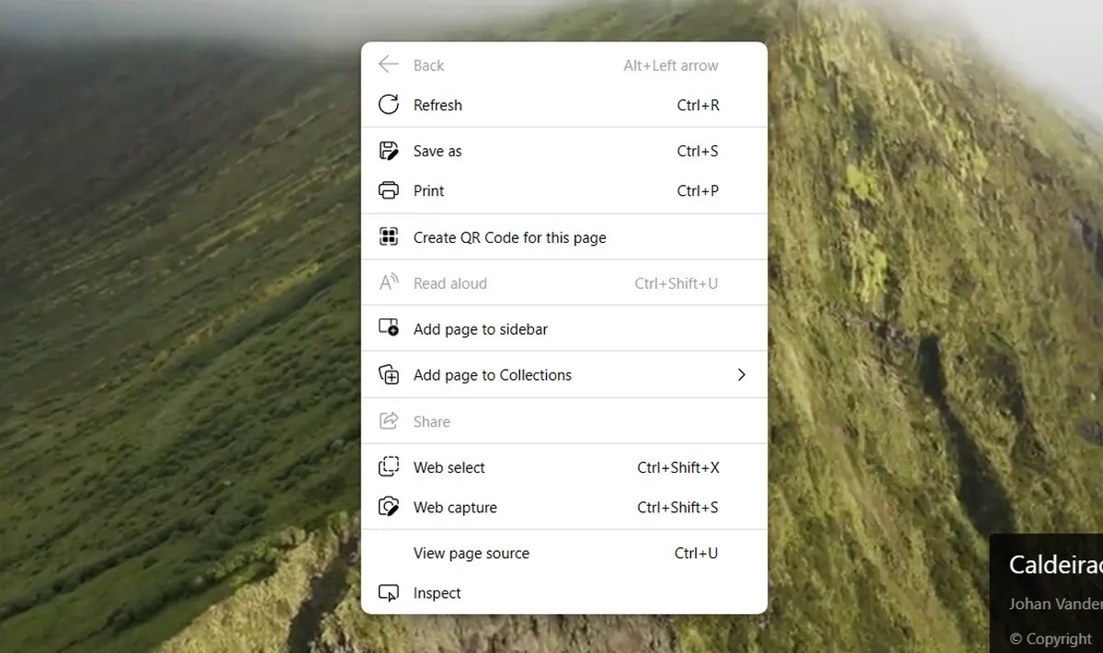Select Web capture from the context menu

pyautogui.click(x=455, y=507)
